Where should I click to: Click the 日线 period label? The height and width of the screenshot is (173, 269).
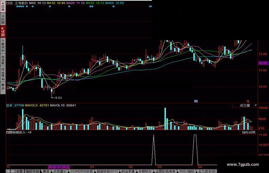click(10, 3)
